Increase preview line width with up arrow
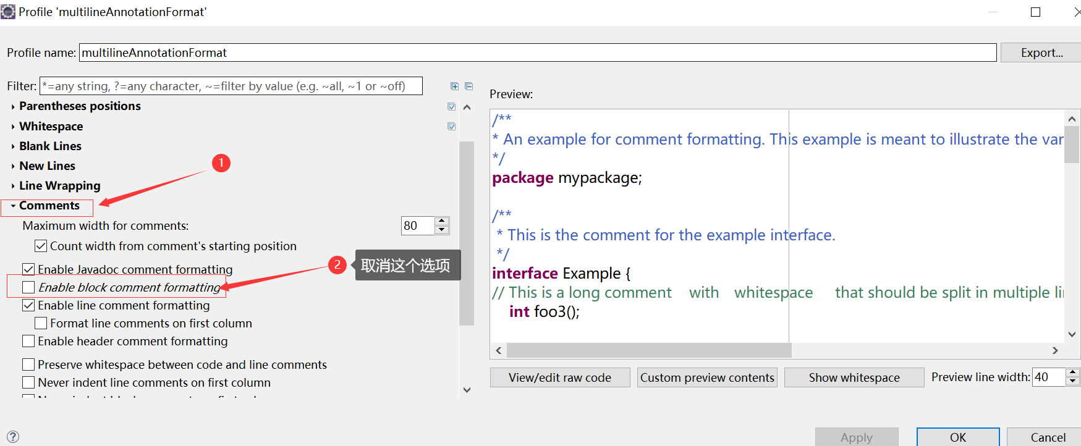The width and height of the screenshot is (1081, 446). tap(1073, 372)
